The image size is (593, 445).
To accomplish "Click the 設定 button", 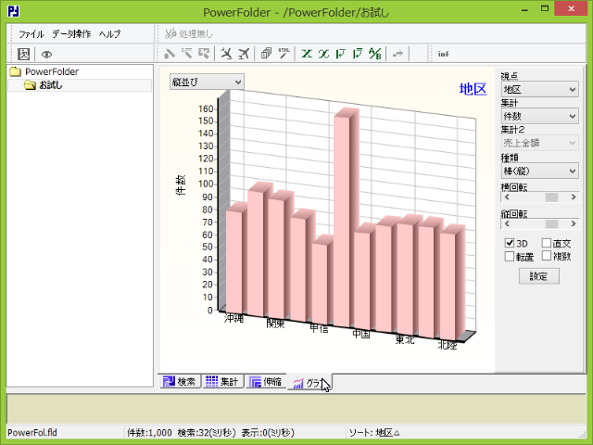I will [539, 276].
